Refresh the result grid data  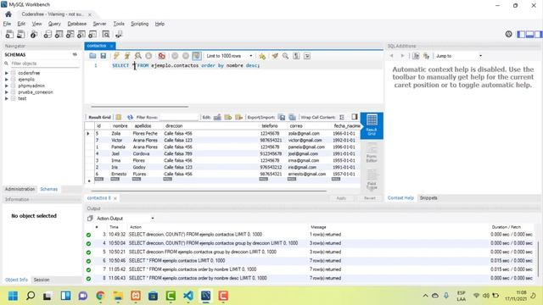coord(130,117)
